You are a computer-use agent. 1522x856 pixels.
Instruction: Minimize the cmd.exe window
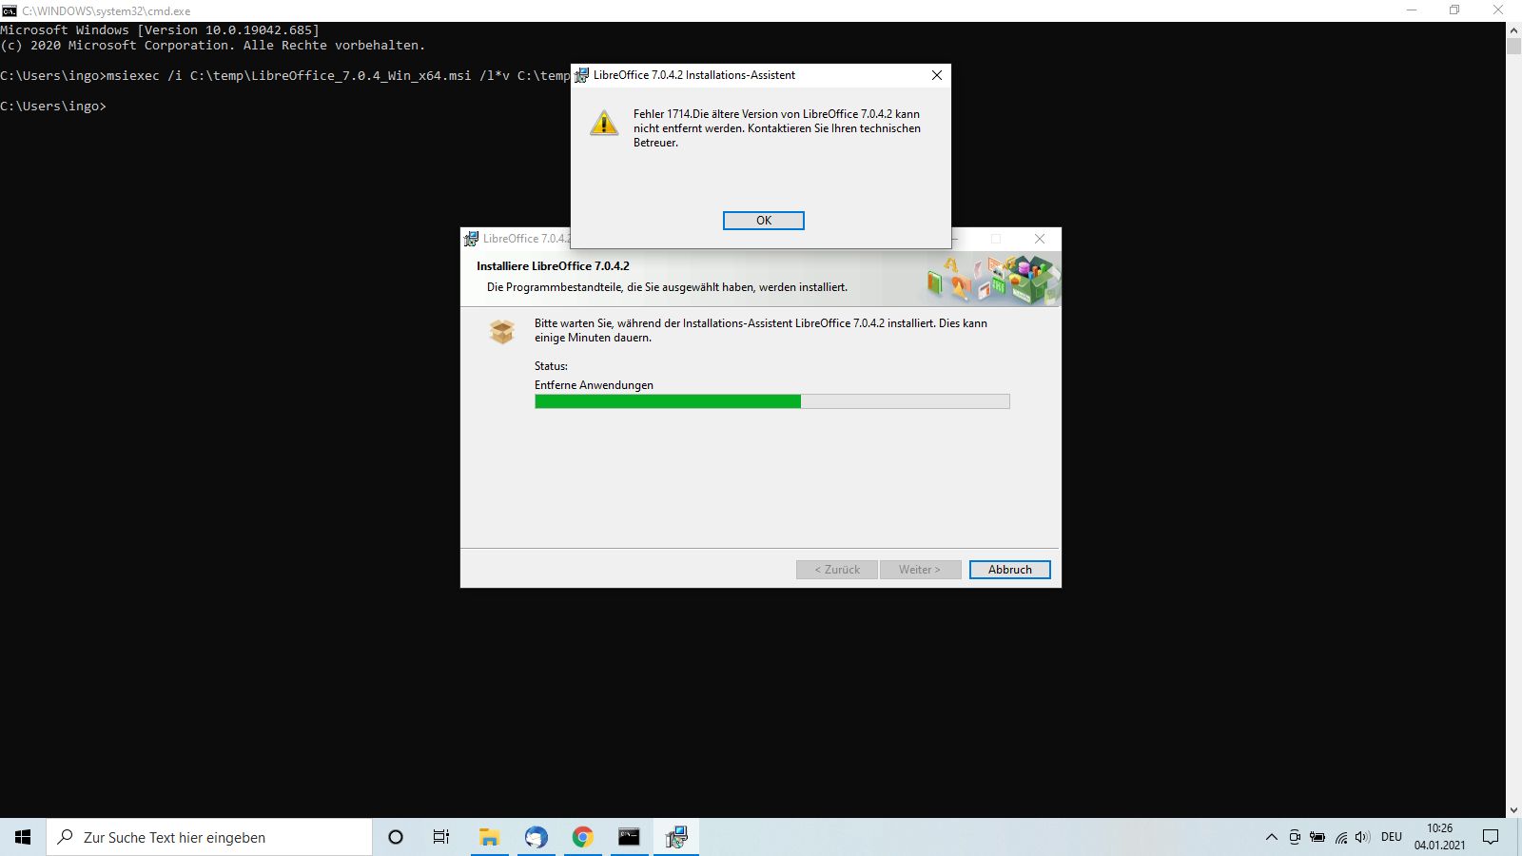(1412, 10)
